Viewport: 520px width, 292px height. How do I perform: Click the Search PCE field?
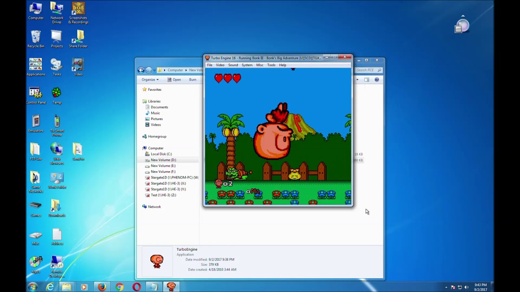coord(368,70)
